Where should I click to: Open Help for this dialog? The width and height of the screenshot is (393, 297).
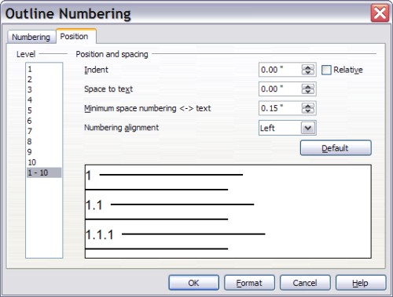(x=361, y=283)
